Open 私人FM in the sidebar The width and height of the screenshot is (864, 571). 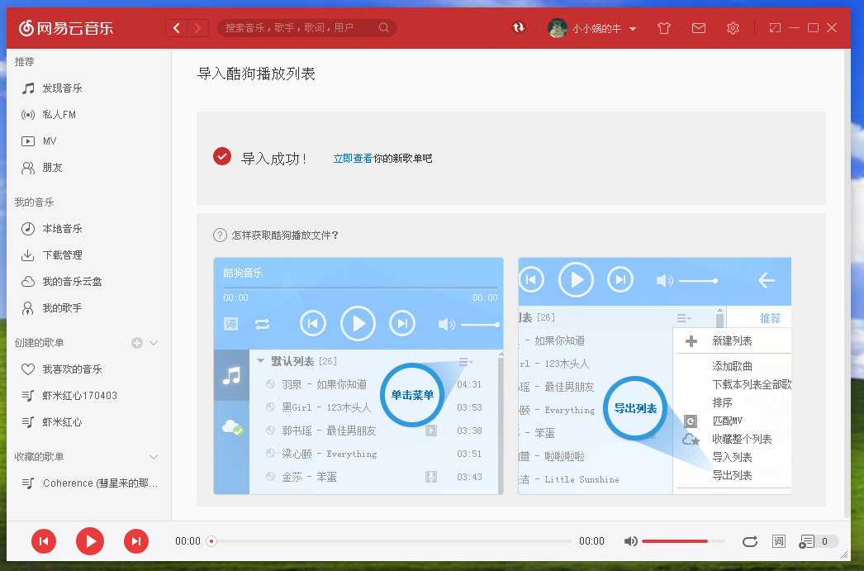coord(88,115)
